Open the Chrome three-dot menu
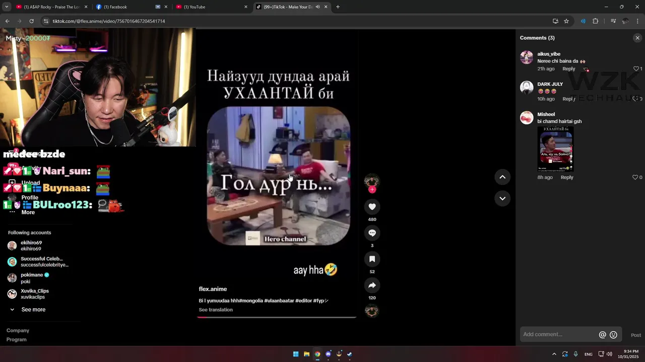 (x=637, y=21)
